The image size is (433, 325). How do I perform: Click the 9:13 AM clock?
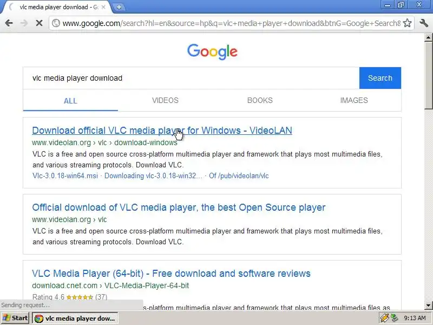coord(415,318)
